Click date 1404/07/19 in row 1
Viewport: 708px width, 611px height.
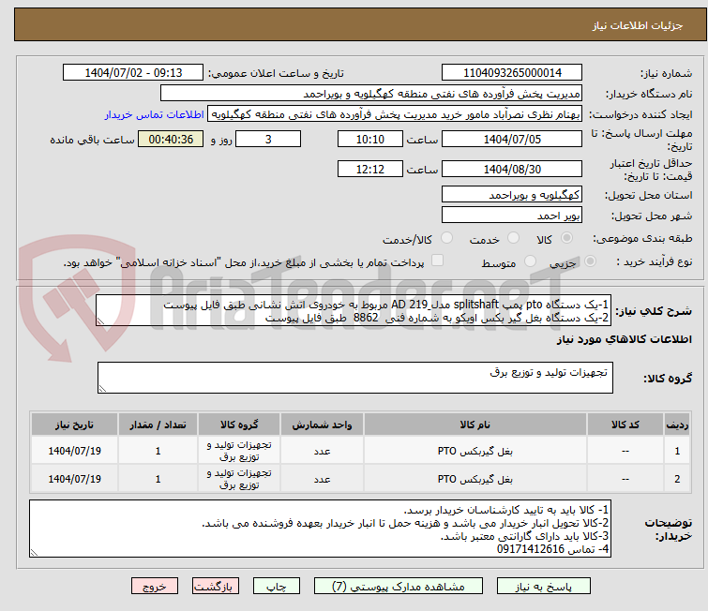point(74,451)
